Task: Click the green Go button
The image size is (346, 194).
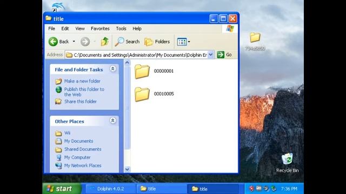Action: 224,55
